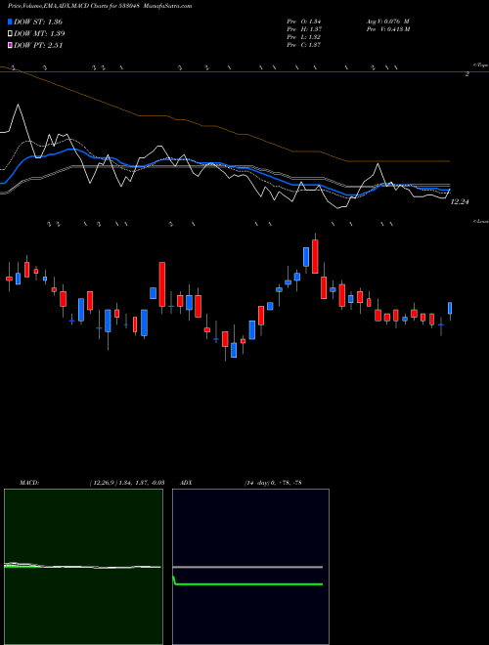Click the 'Pre H: 1.37' value

304,29
